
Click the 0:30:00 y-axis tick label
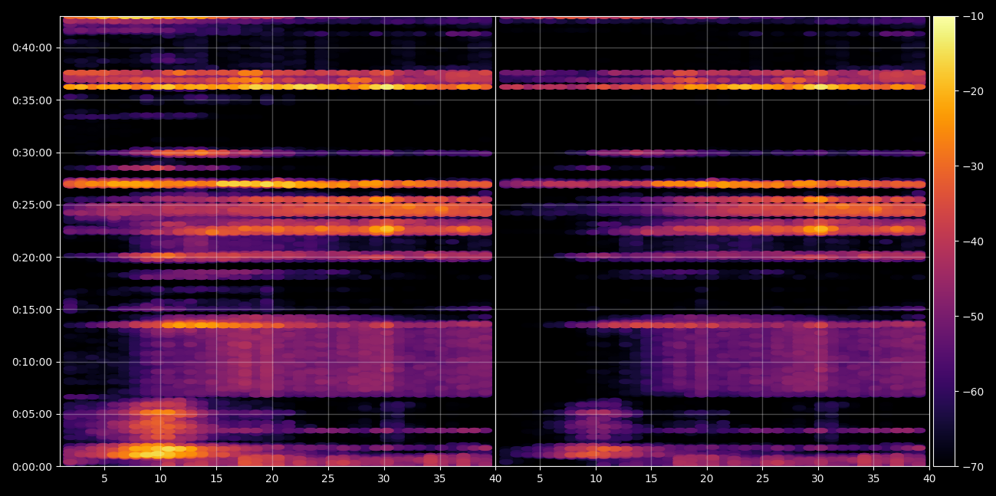(x=31, y=153)
